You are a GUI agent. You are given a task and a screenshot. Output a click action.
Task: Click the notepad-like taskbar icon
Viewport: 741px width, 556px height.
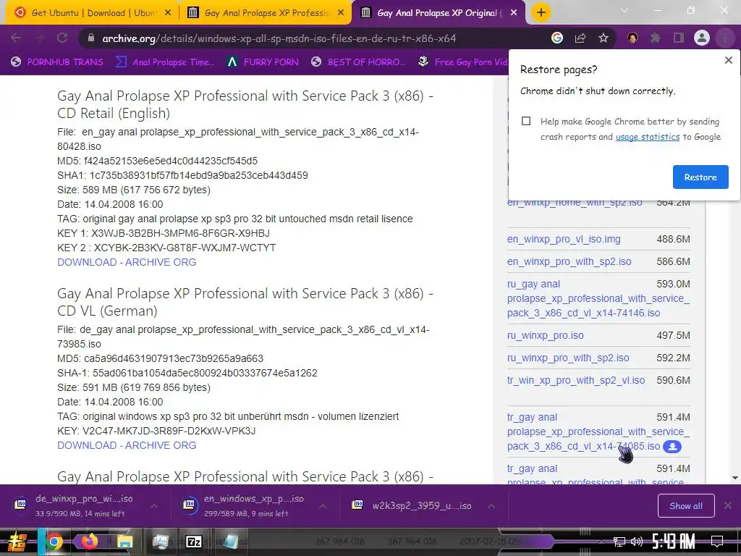tap(230, 542)
